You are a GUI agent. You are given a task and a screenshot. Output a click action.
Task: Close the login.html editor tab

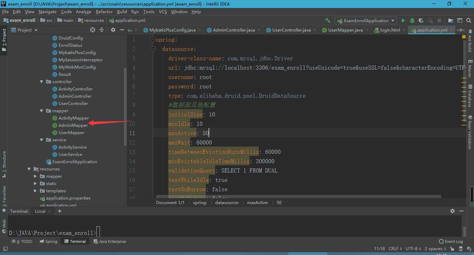(x=404, y=30)
